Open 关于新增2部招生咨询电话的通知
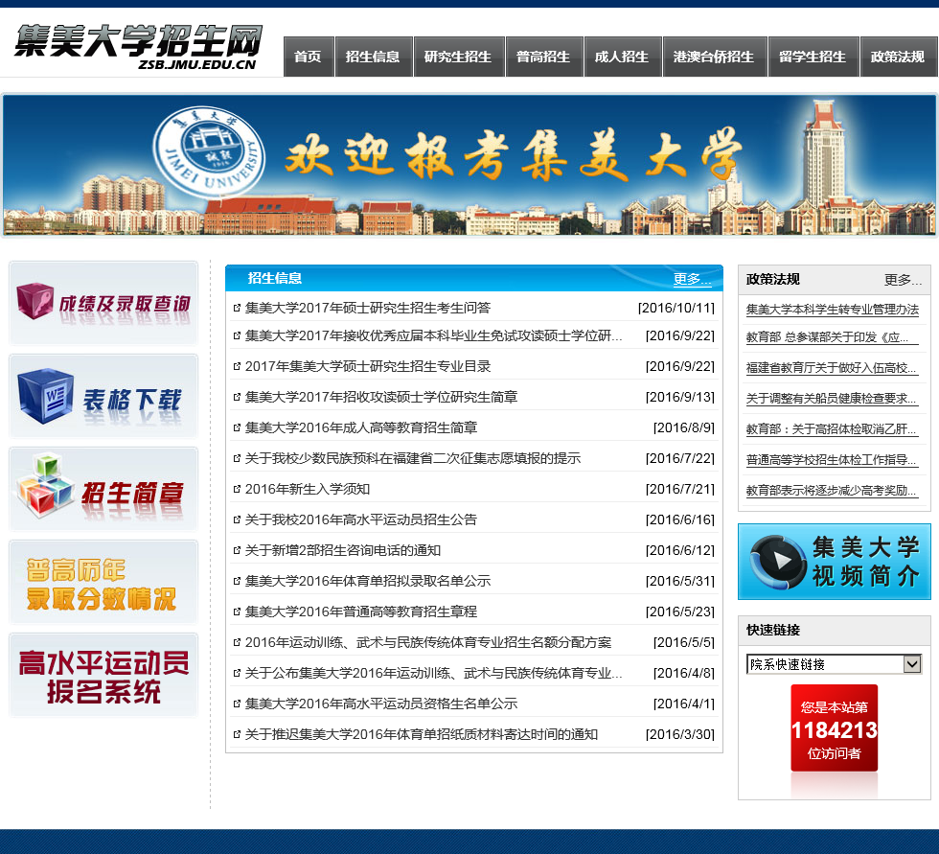Screen dimensions: 939x854 pos(343,550)
